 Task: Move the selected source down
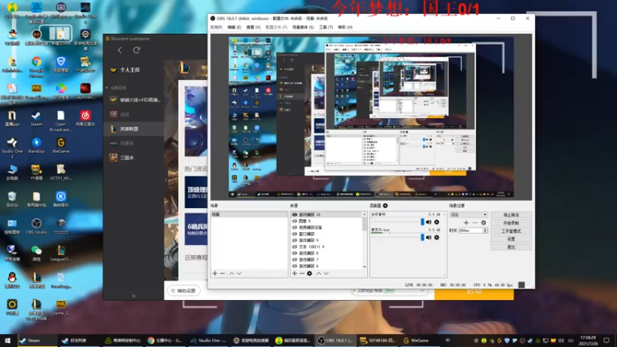point(326,274)
